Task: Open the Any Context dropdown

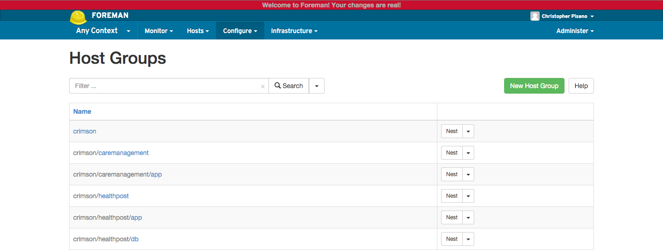Action: (x=103, y=31)
